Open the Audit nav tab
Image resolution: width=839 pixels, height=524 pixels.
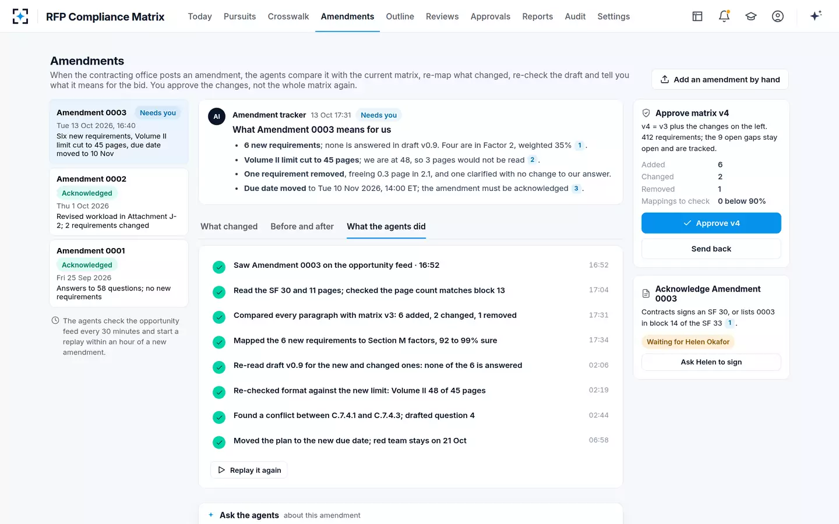[575, 16]
